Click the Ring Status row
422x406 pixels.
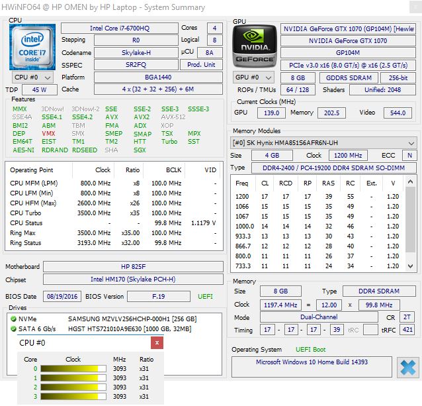(x=113, y=243)
